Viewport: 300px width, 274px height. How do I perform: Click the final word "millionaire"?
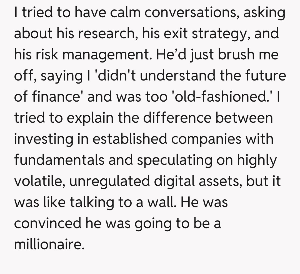coord(49,244)
